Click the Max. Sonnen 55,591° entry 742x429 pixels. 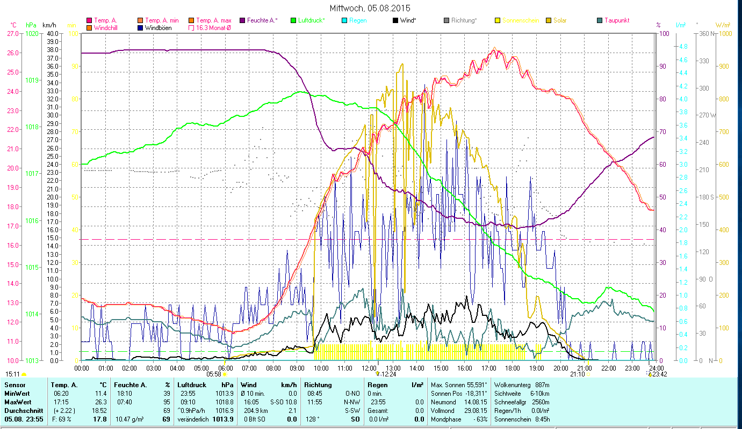coord(459,385)
